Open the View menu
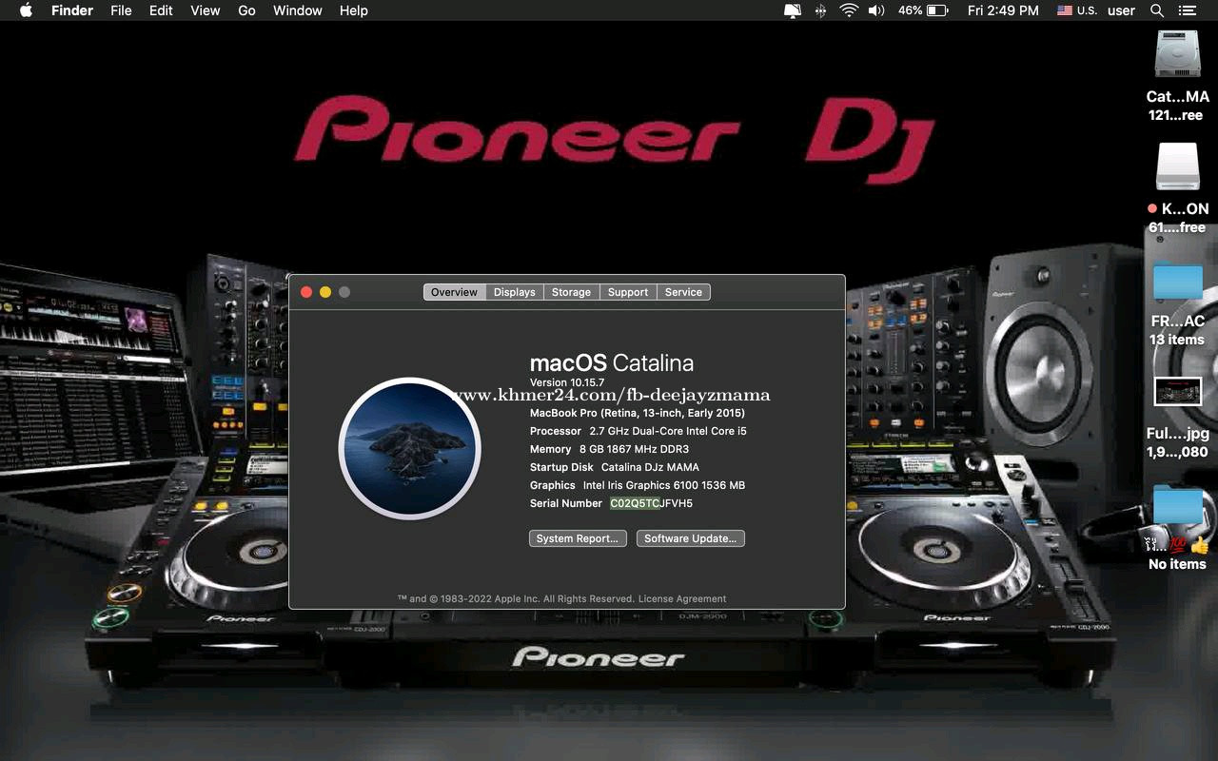The image size is (1218, 761). tap(206, 10)
